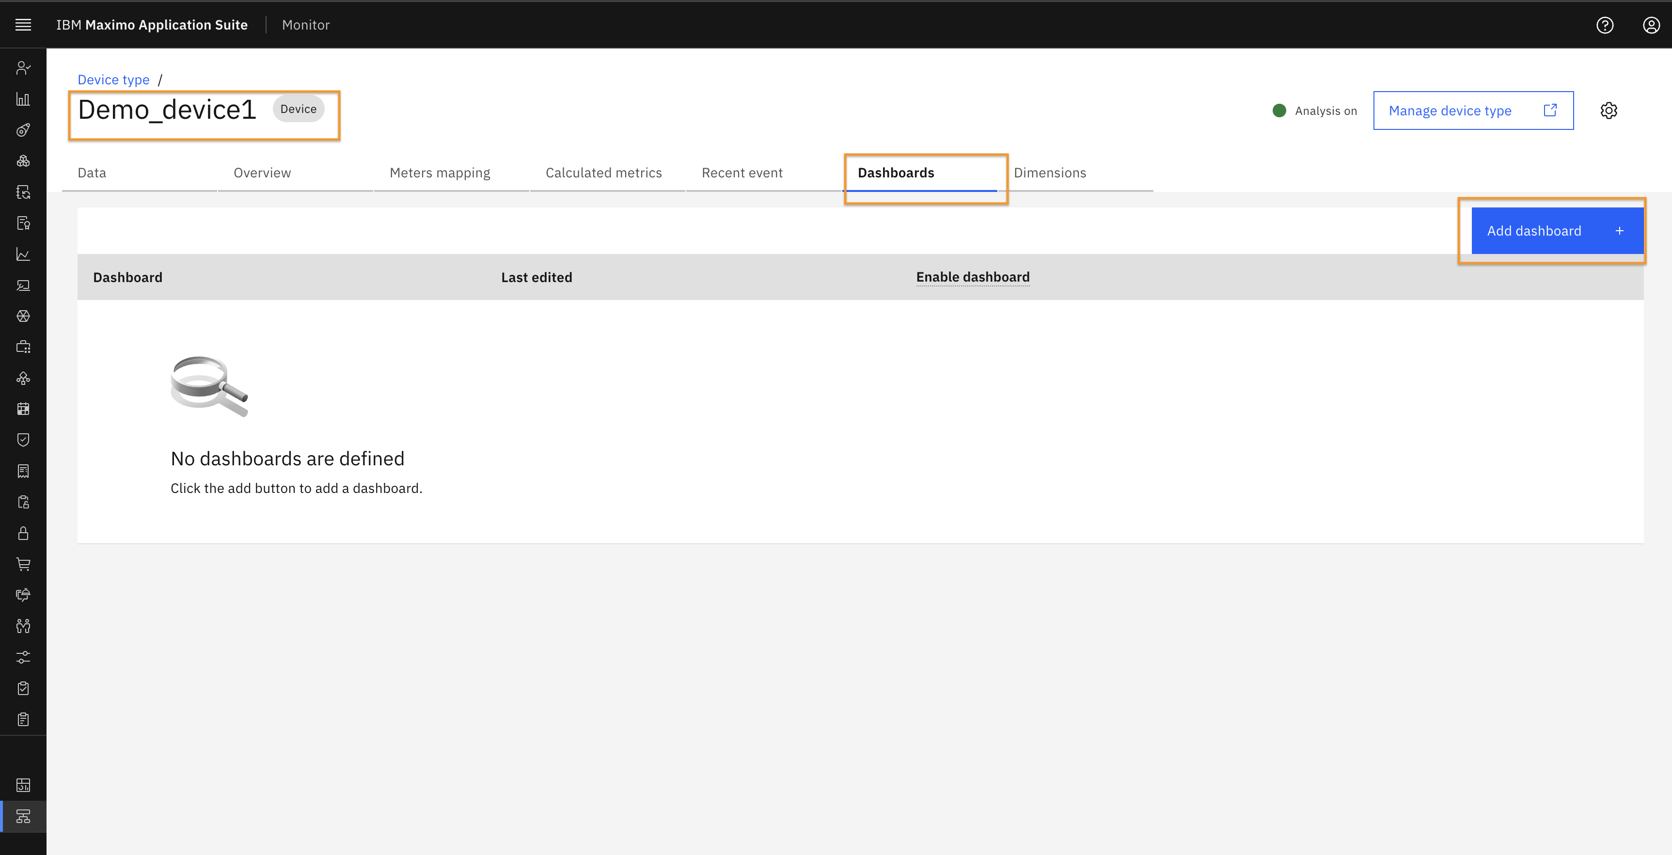Click the certificate document sidebar icon
Image resolution: width=1672 pixels, height=855 pixels.
(x=23, y=223)
